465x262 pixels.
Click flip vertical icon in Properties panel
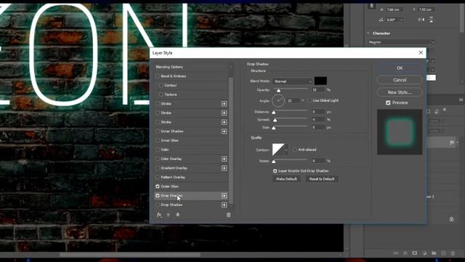(x=431, y=20)
